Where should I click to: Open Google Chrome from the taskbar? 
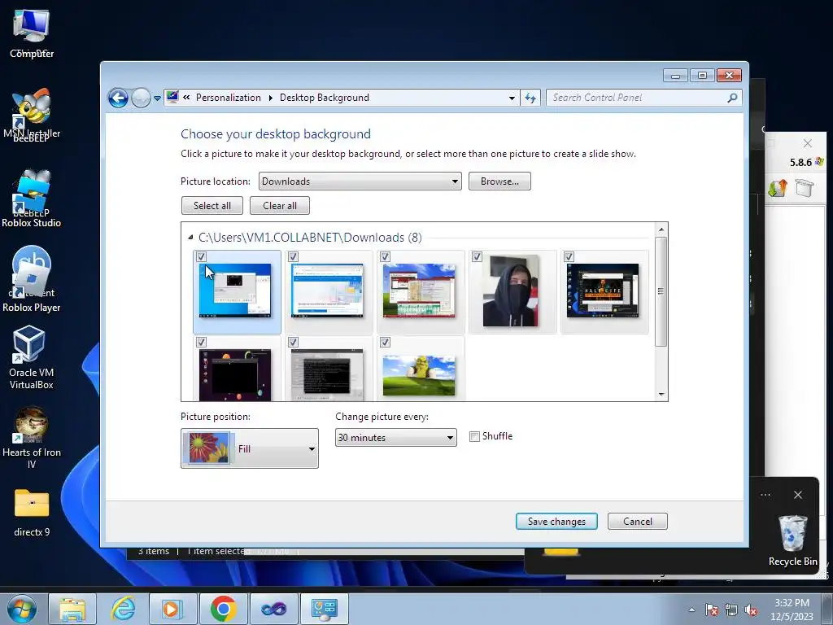pyautogui.click(x=223, y=609)
